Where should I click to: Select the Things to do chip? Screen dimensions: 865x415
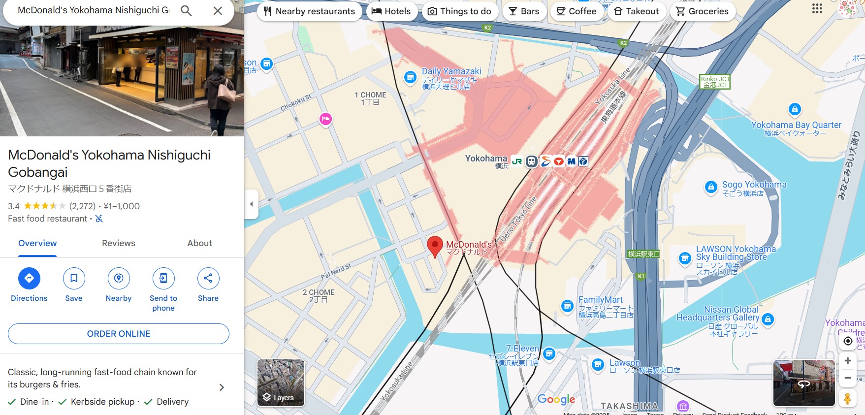460,11
